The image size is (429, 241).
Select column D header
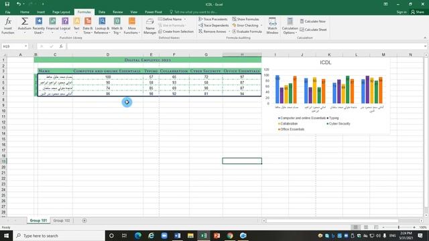pyautogui.click(x=108, y=55)
